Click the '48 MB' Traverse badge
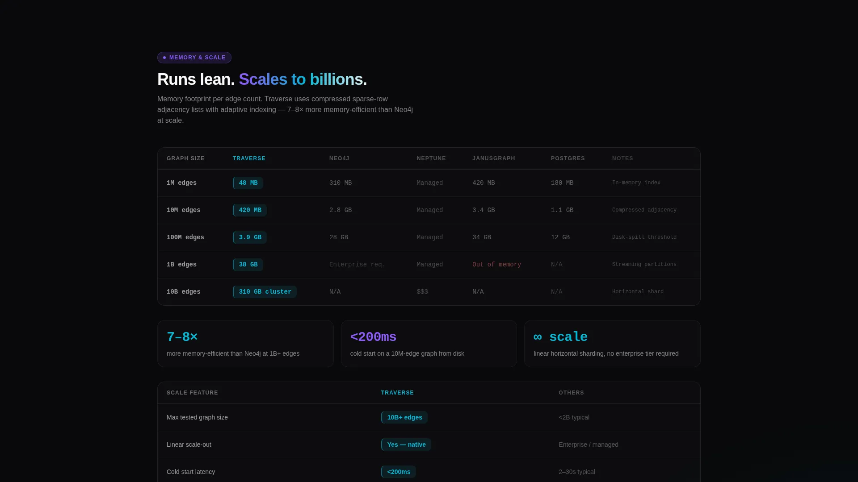Screen dimensions: 858x482 click(x=248, y=183)
